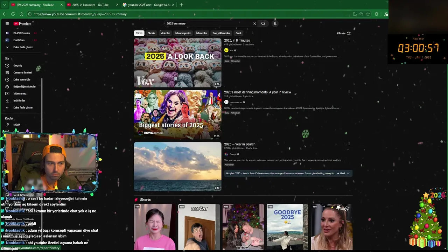Open '2025, in 8 minutes' video title
448x252 pixels.
tap(237, 40)
